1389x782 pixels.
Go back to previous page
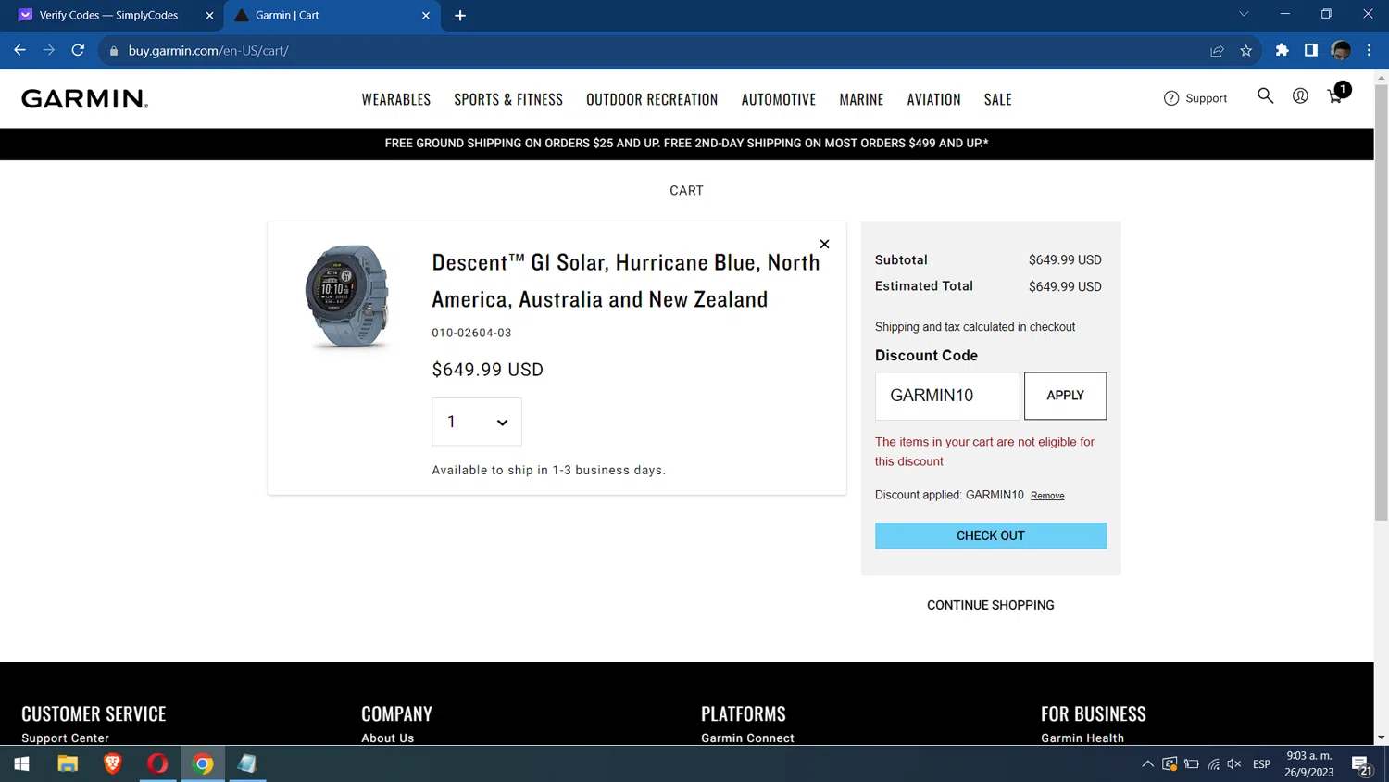point(19,50)
